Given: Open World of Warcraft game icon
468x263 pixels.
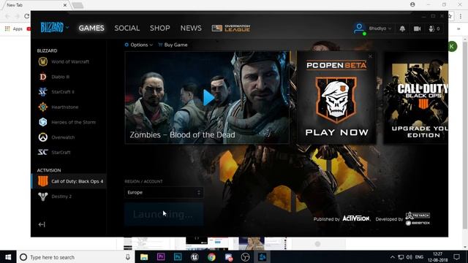Looking at the screenshot, I should coord(43,61).
